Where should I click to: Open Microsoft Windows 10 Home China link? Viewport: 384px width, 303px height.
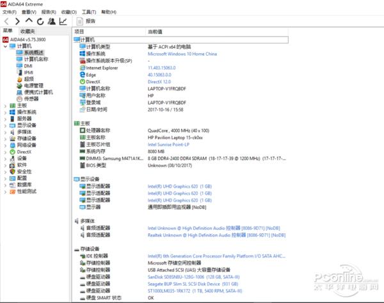click(x=182, y=54)
